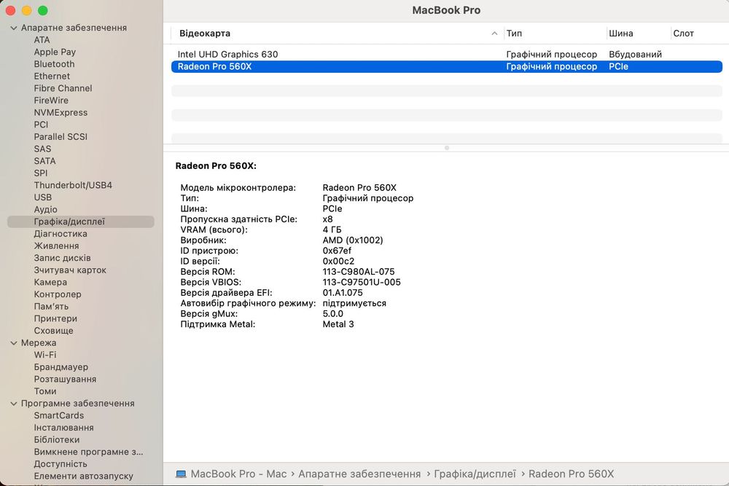Select Fibre Channel item
The height and width of the screenshot is (486, 729).
tap(63, 88)
